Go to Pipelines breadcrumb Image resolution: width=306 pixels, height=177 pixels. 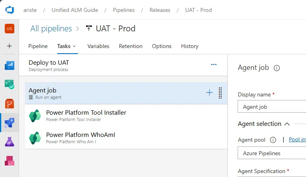pyautogui.click(x=124, y=10)
